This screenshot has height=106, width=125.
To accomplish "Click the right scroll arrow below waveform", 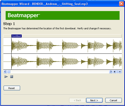I will (111, 72).
